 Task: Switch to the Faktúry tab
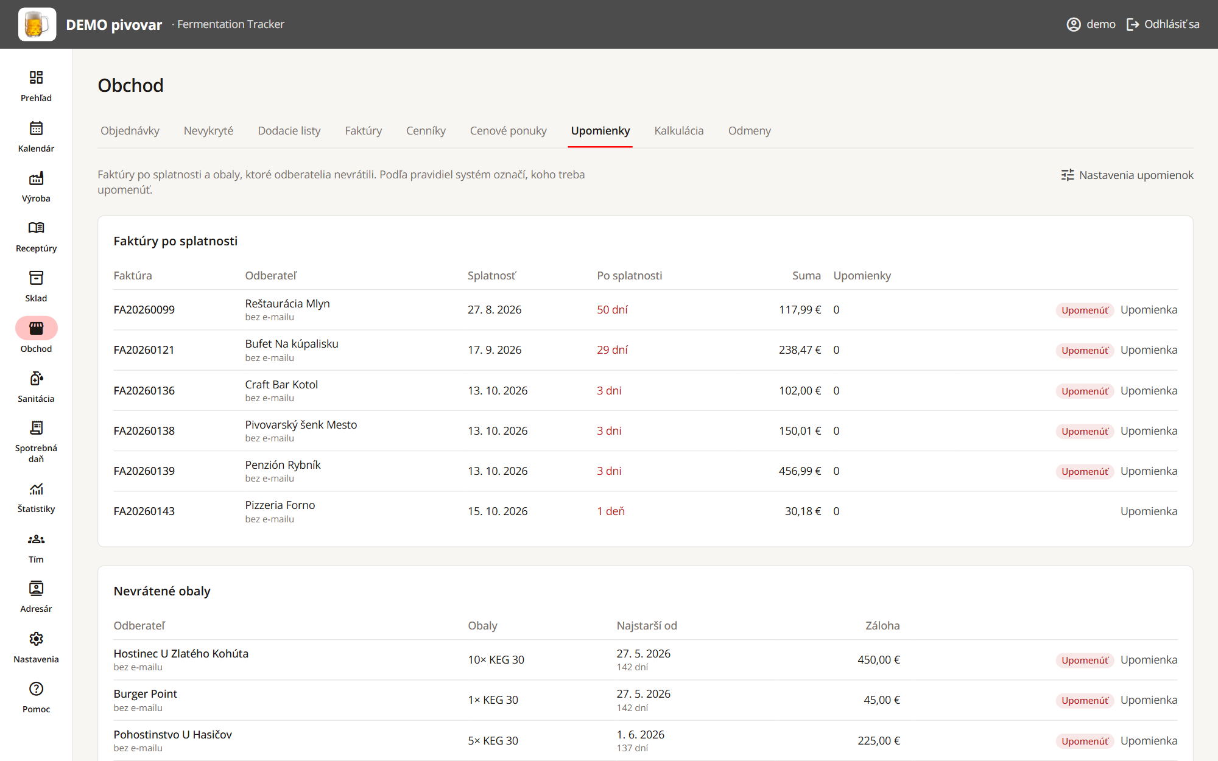(x=364, y=131)
